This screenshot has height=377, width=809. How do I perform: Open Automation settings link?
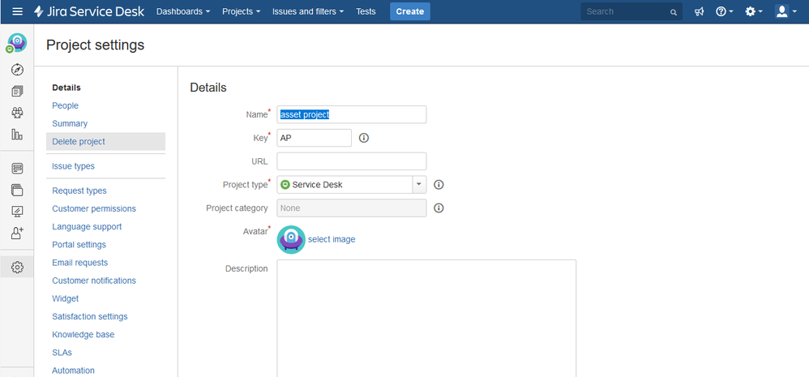tap(73, 371)
